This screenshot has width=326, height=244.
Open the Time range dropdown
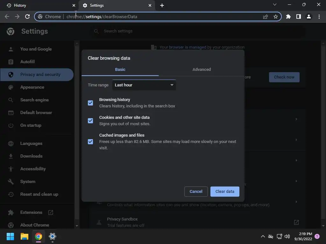(144, 85)
